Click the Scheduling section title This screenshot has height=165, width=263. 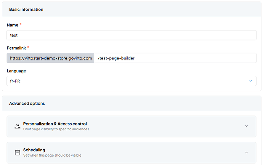point(34,150)
